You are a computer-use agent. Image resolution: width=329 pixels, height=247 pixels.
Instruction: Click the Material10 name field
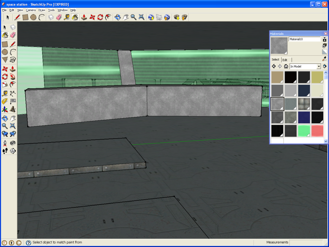click(305, 39)
